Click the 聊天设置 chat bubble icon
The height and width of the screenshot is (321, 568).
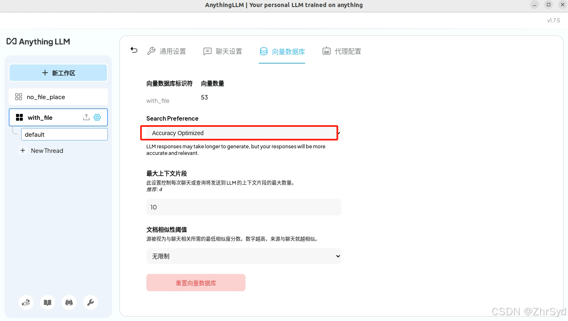point(208,51)
